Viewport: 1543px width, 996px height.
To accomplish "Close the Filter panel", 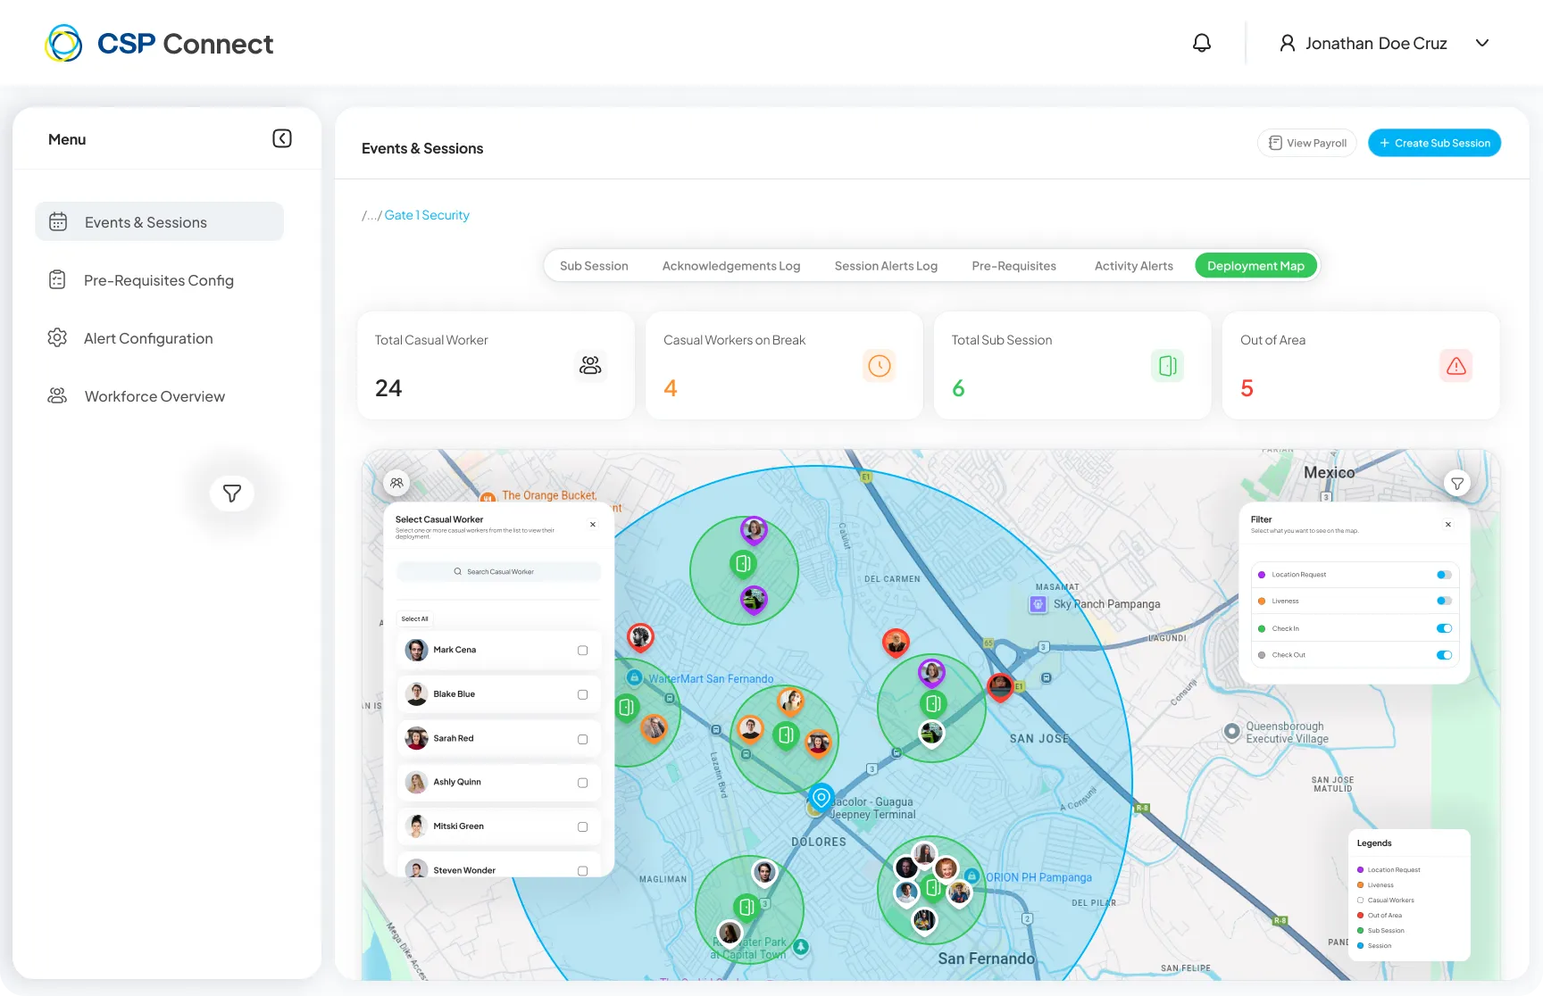I will pyautogui.click(x=1448, y=525).
